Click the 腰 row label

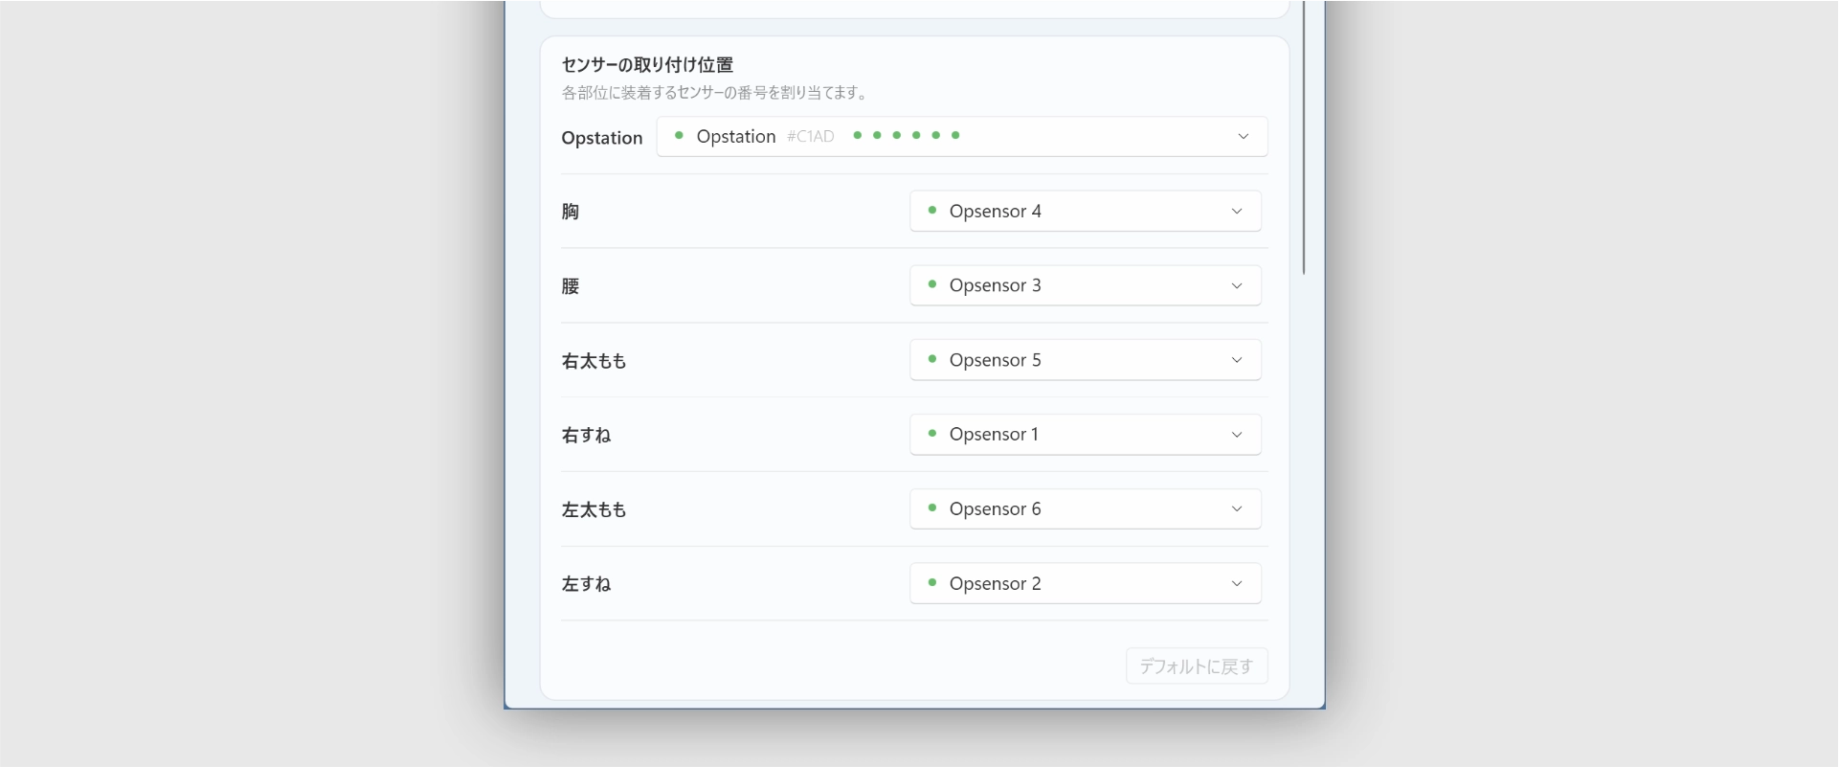[x=571, y=286]
